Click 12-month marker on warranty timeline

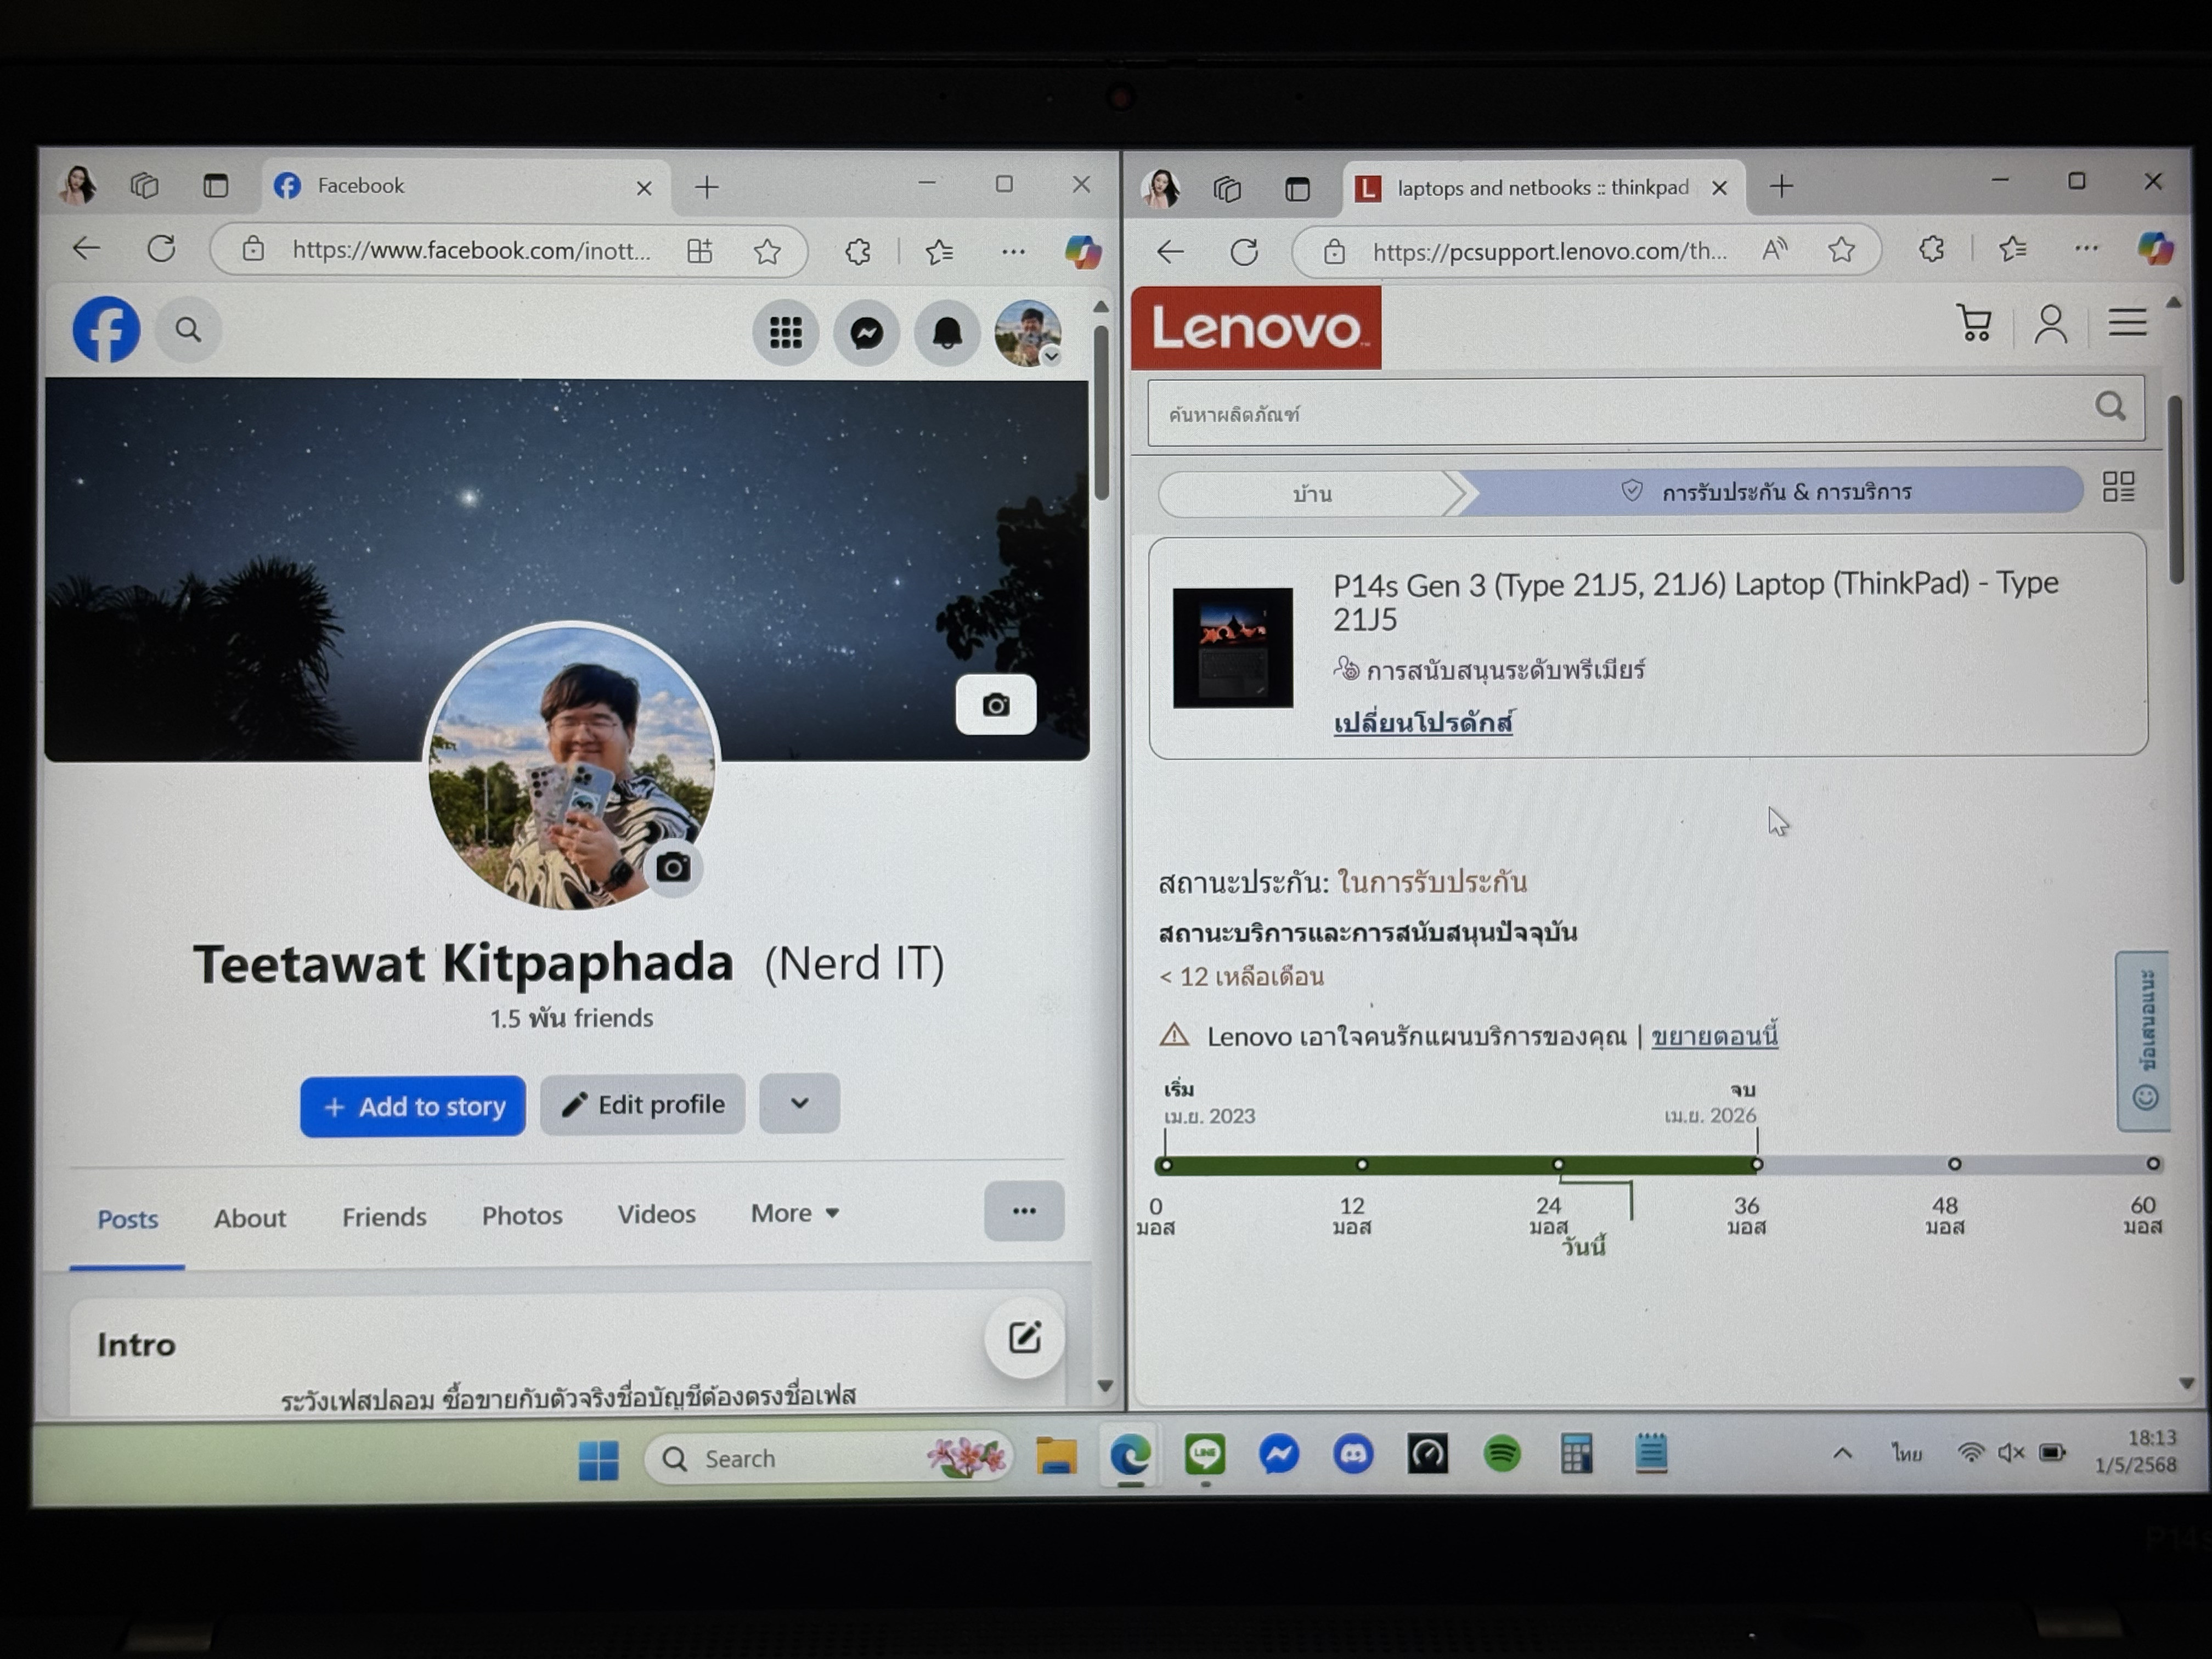coord(1361,1165)
